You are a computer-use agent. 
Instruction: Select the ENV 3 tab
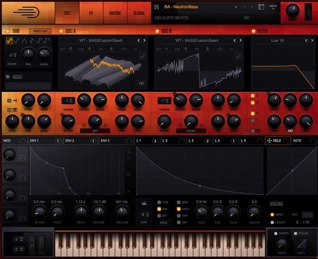(116, 141)
